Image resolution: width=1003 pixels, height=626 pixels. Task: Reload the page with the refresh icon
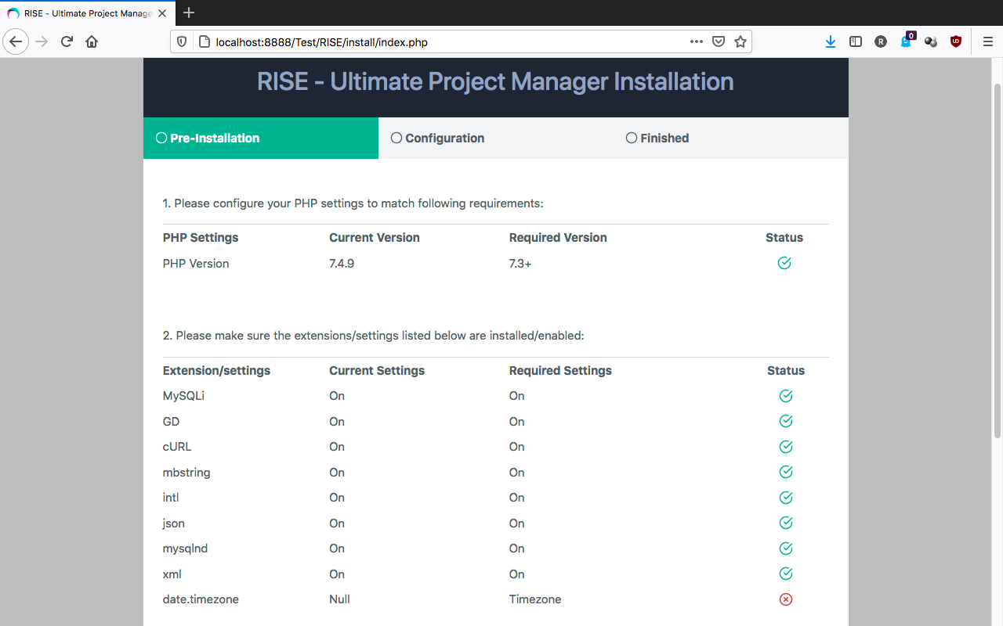click(x=67, y=41)
